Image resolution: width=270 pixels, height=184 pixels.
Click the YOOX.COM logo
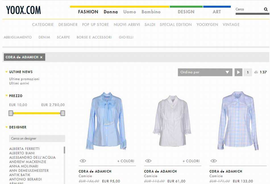pyautogui.click(x=23, y=10)
